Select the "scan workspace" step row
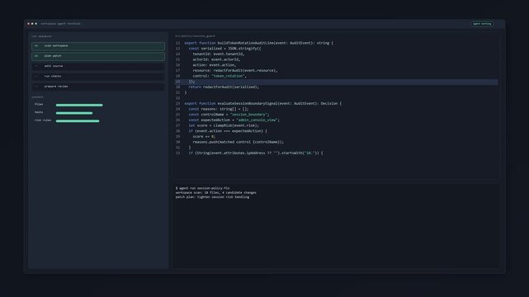The width and height of the screenshot is (529, 297). pyautogui.click(x=98, y=46)
